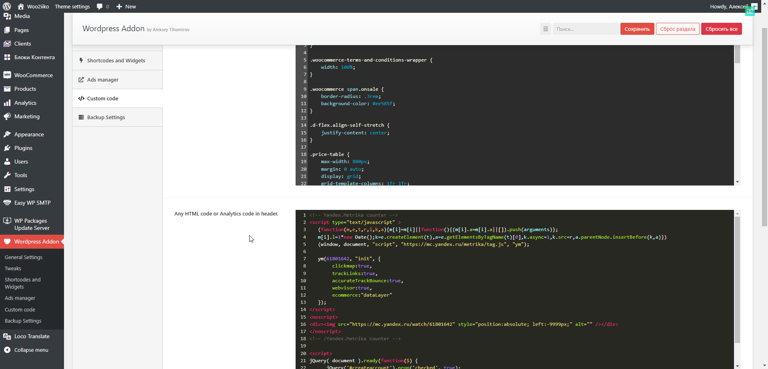Click the header code editor scroll-up arrow
The image size is (768, 369).
tap(737, 213)
